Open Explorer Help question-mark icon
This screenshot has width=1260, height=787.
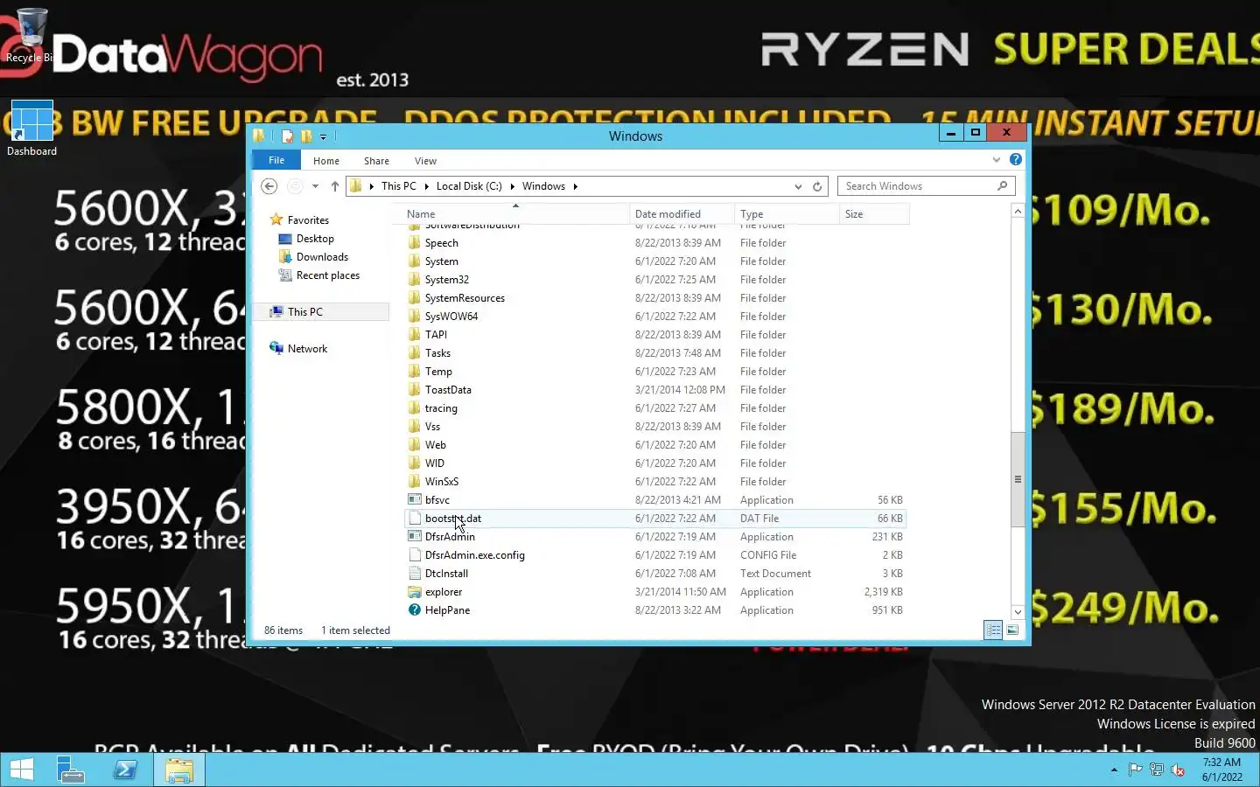coord(1015,159)
